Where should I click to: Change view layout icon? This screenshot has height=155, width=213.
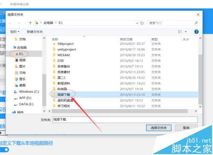180,32
